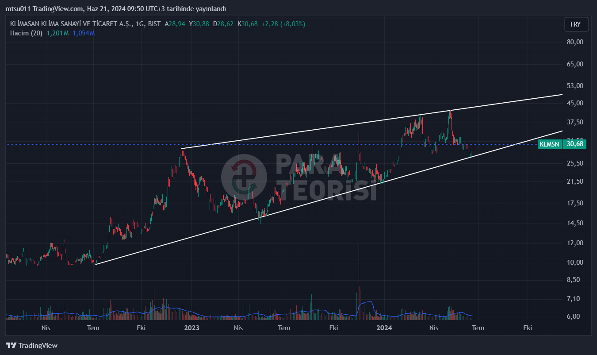The height and width of the screenshot is (355, 597).
Task: Click the 21,50 price axis label
Action: pyautogui.click(x=575, y=181)
